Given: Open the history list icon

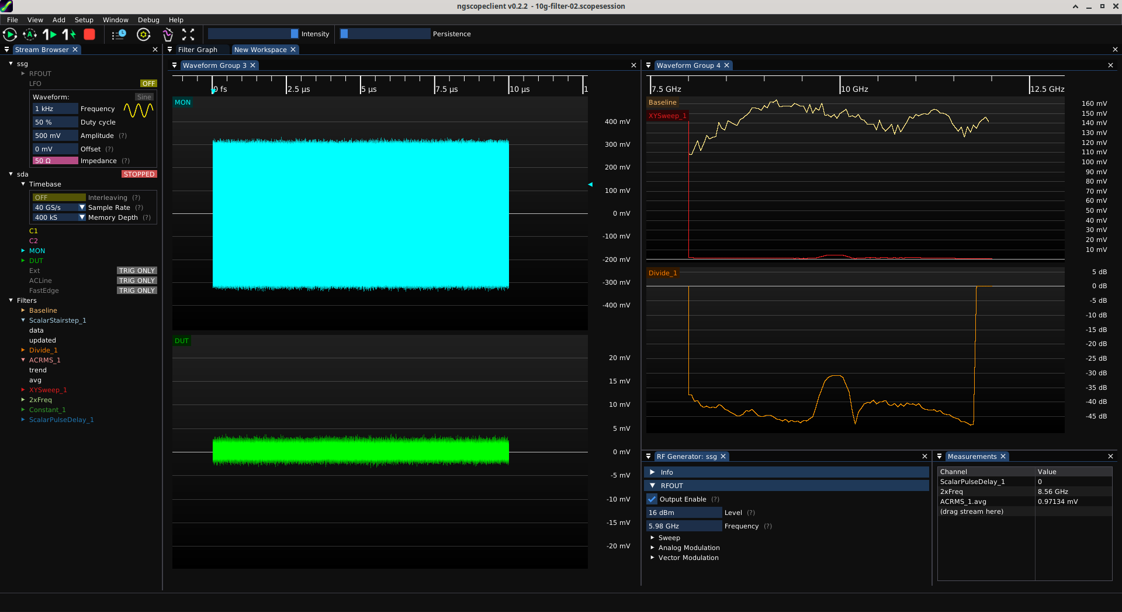Looking at the screenshot, I should pos(119,34).
